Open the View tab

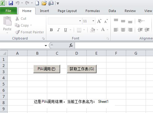point(148,11)
